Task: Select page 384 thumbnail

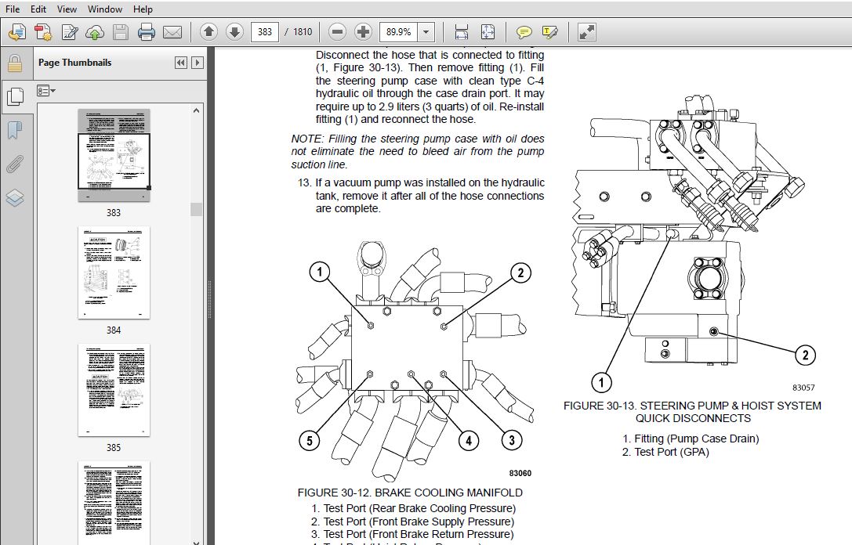Action: tap(114, 272)
